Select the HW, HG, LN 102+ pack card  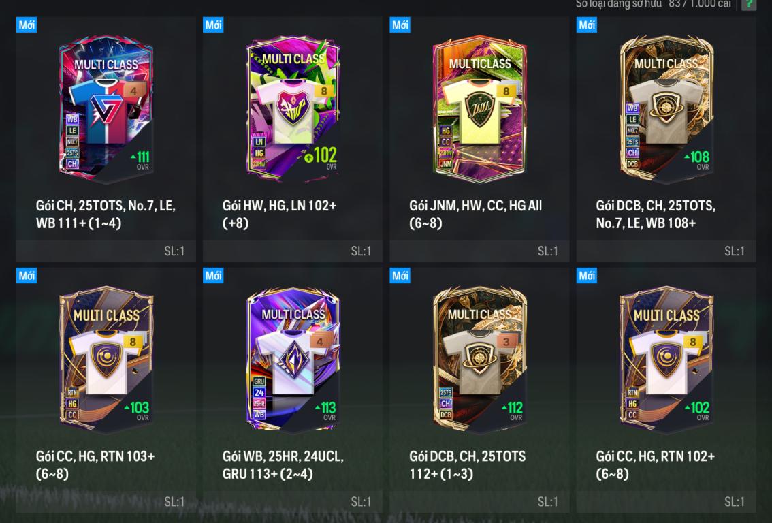(x=293, y=108)
